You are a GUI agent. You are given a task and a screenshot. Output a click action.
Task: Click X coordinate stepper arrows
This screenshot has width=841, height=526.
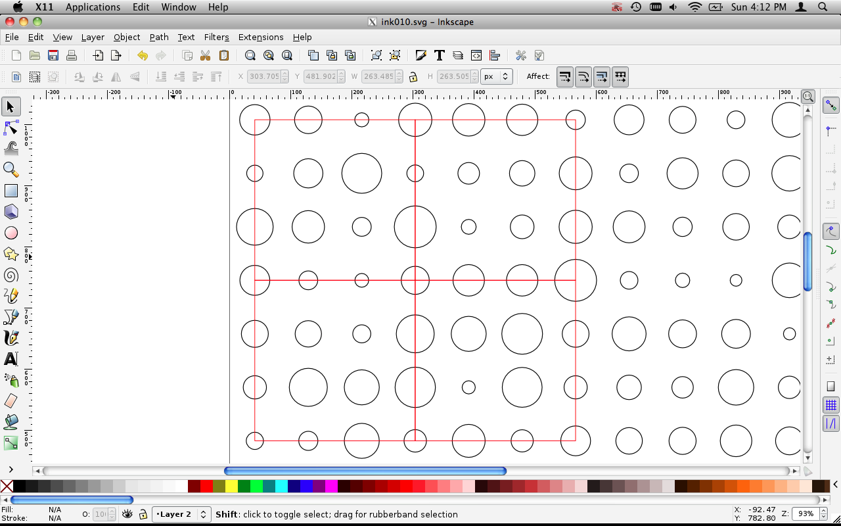click(x=285, y=77)
